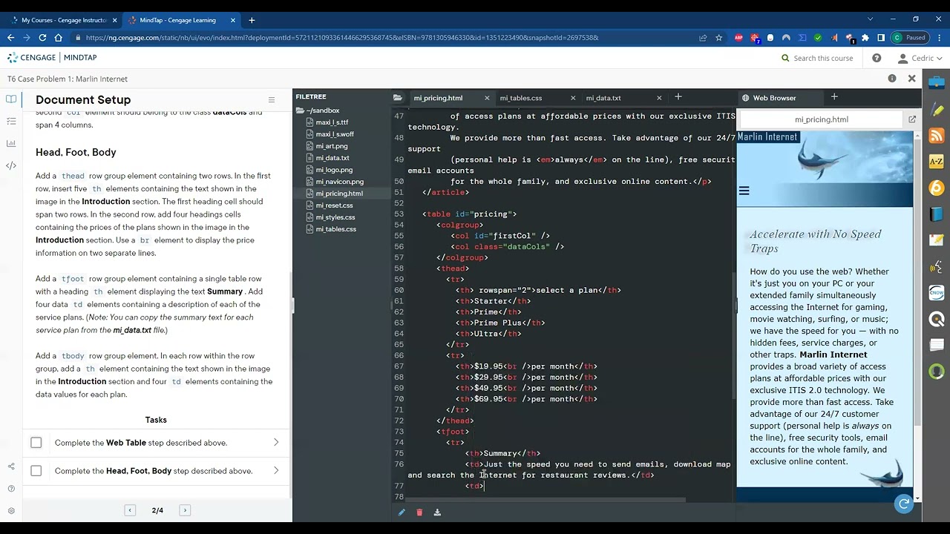950x534 pixels.
Task: Click the folder icon beside editor tabs
Action: click(398, 97)
